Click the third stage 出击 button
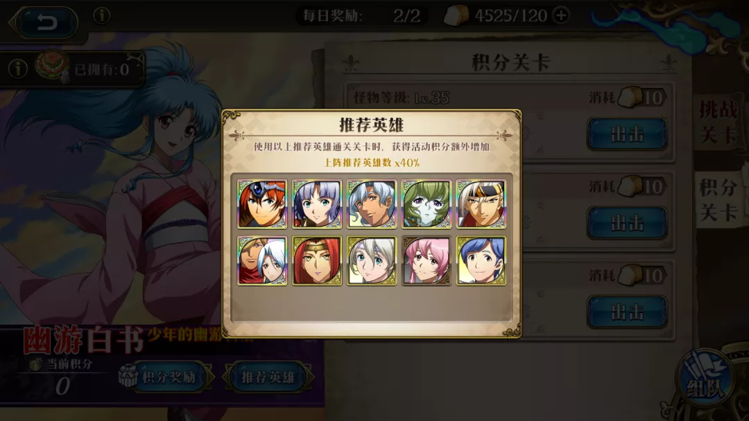The height and width of the screenshot is (421, 749). click(x=627, y=312)
